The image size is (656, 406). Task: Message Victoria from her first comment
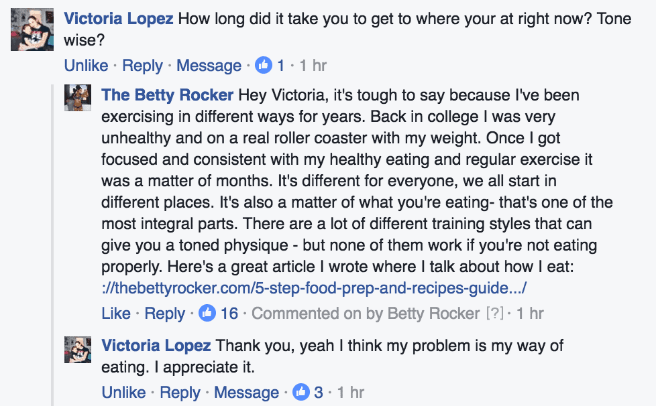[209, 66]
